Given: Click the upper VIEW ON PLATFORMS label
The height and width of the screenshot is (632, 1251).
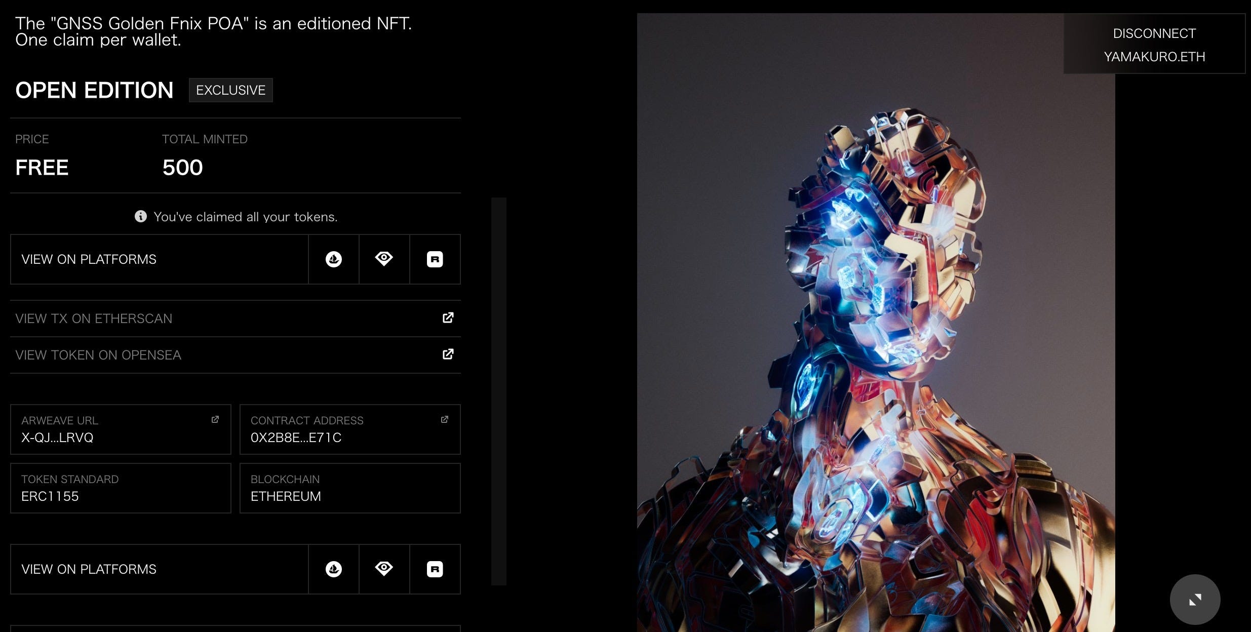Looking at the screenshot, I should (x=89, y=259).
